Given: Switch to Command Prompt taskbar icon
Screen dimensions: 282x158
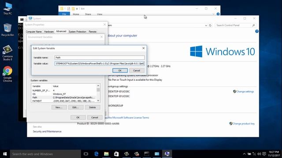Looking at the screenshot, I should 147,154.
